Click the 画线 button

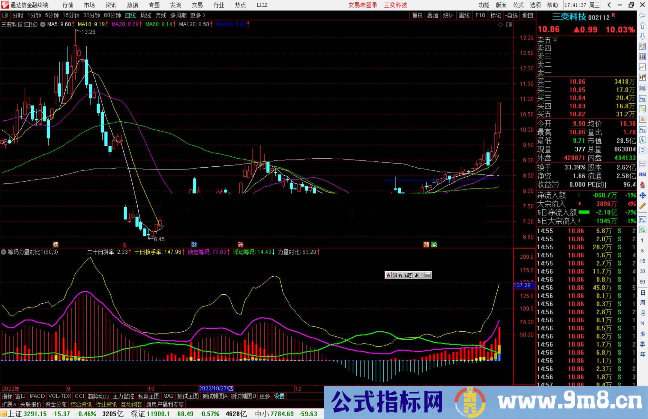[464, 15]
